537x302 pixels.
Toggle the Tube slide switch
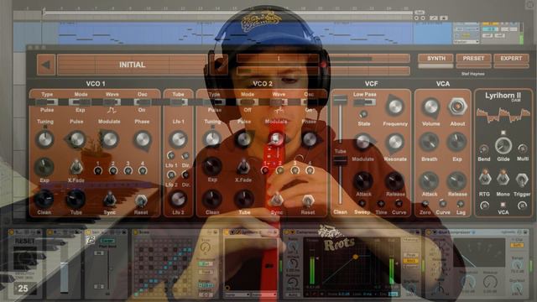[179, 102]
